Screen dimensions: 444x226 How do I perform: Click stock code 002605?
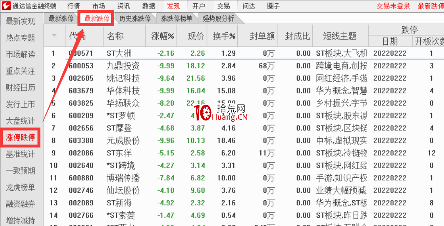81,78
